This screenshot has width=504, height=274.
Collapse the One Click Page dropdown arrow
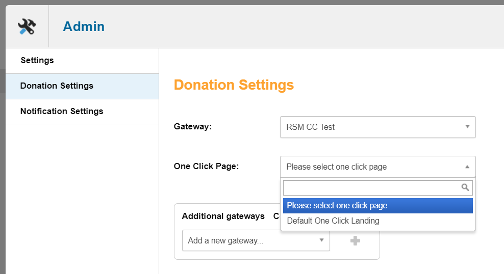tap(467, 167)
